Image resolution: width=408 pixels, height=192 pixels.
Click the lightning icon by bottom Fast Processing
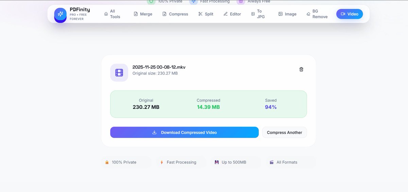162,162
